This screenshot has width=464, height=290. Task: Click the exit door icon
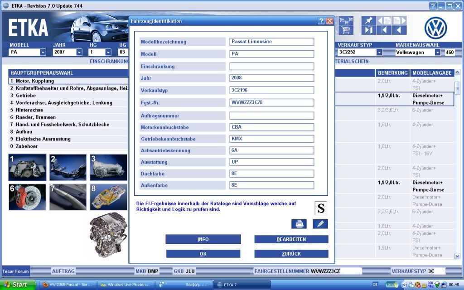[x=369, y=30]
